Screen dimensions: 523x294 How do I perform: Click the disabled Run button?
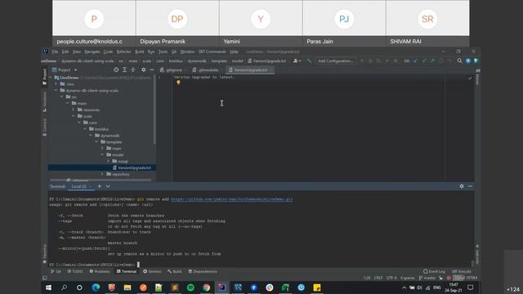pyautogui.click(x=361, y=61)
